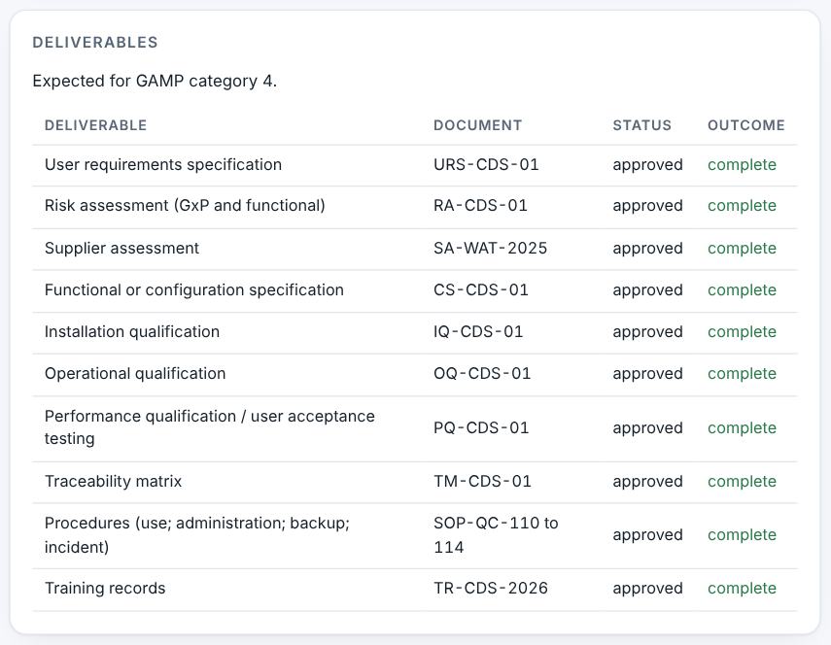The image size is (831, 645).
Task: Click 'complete' outcome in URS-CDS-01 row
Action: [x=742, y=165]
